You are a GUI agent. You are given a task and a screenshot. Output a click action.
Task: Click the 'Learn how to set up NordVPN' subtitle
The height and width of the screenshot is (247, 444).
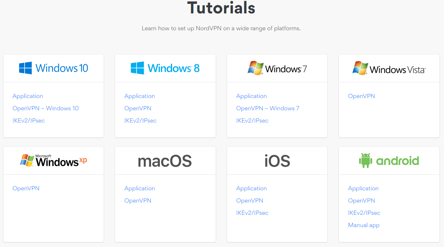221,28
